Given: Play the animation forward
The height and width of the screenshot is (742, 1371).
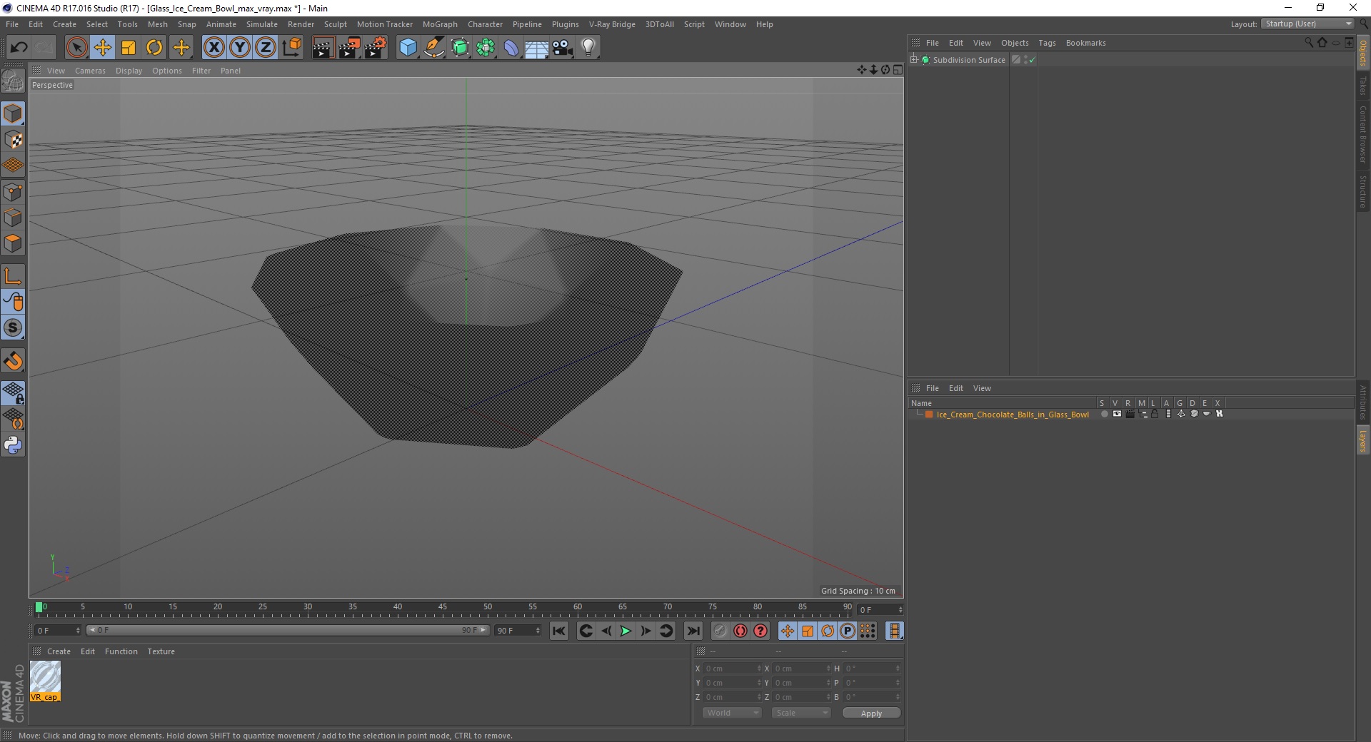Looking at the screenshot, I should click(626, 631).
